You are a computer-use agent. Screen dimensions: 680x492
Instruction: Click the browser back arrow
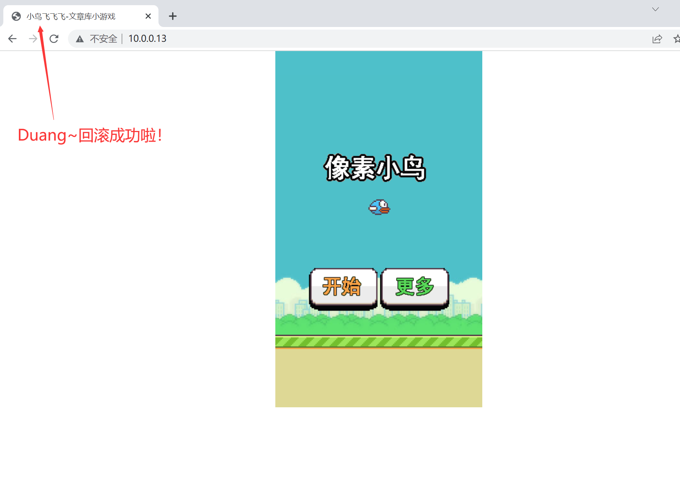(13, 38)
